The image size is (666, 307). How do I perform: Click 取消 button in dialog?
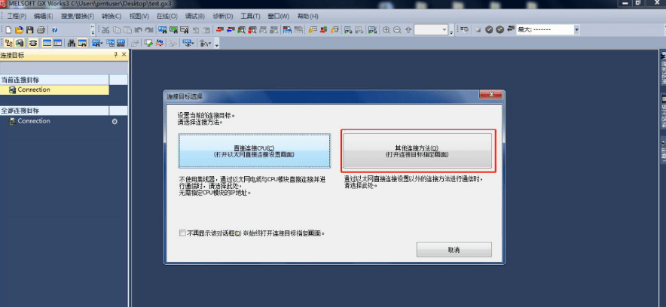point(454,250)
